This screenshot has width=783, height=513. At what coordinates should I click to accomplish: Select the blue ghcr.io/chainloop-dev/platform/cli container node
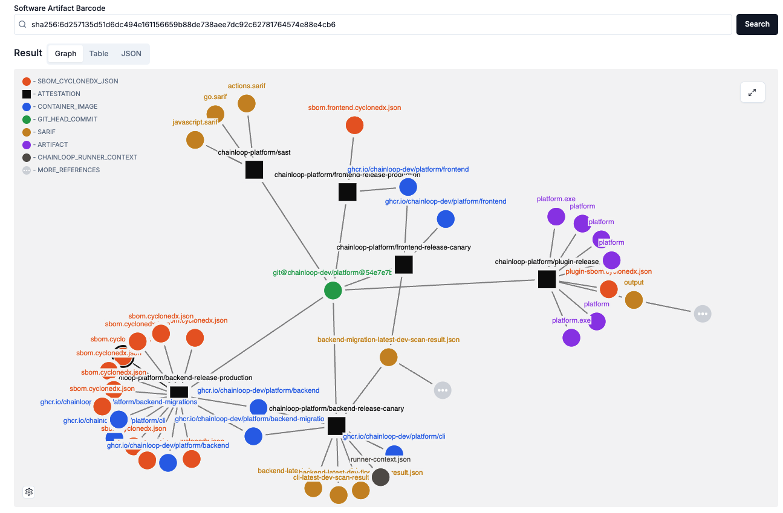pyautogui.click(x=394, y=451)
